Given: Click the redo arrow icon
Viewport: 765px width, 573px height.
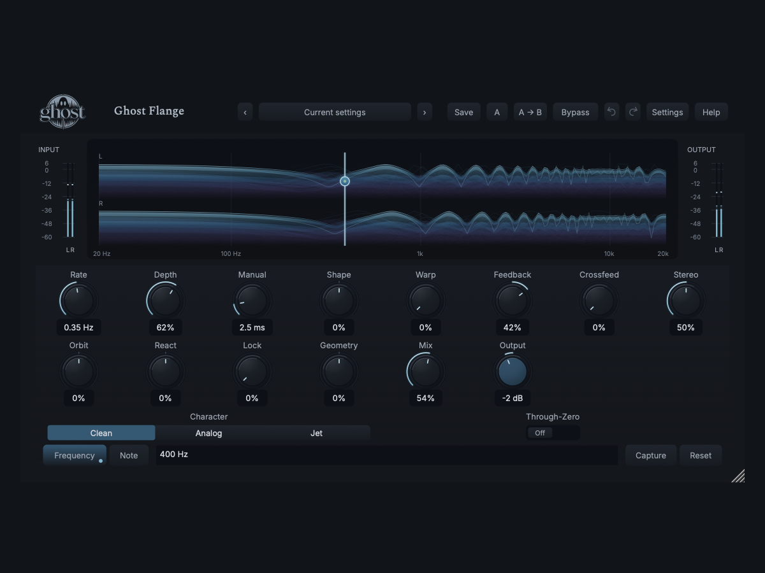Looking at the screenshot, I should coord(633,112).
